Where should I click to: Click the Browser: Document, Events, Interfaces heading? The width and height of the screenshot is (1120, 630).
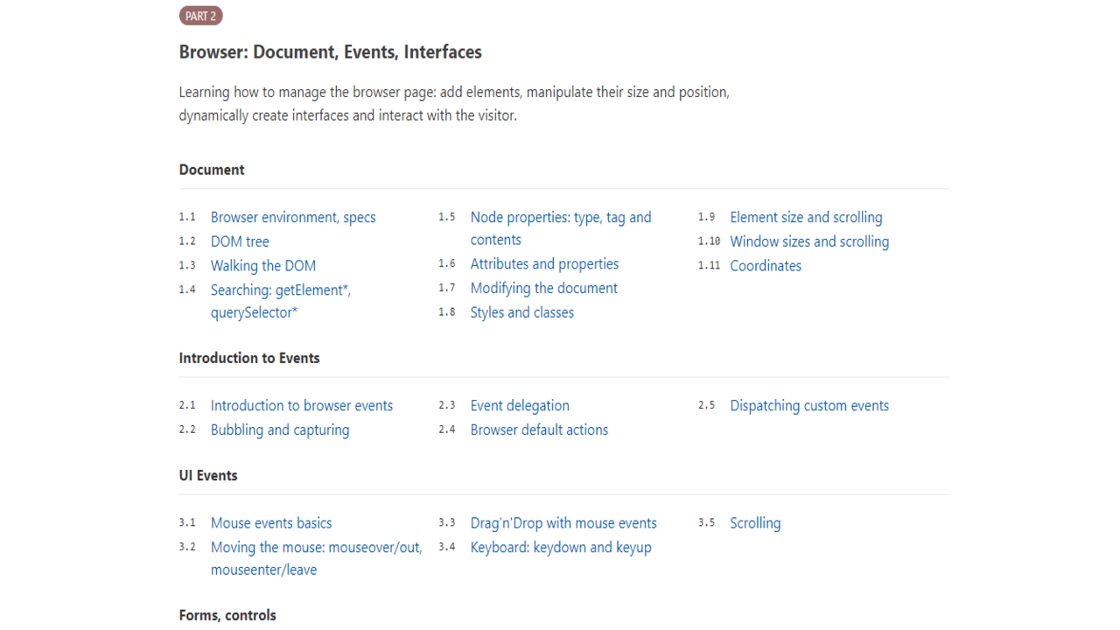pyautogui.click(x=331, y=52)
